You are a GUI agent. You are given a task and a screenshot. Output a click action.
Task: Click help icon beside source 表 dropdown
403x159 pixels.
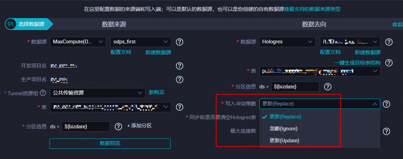coord(179,107)
